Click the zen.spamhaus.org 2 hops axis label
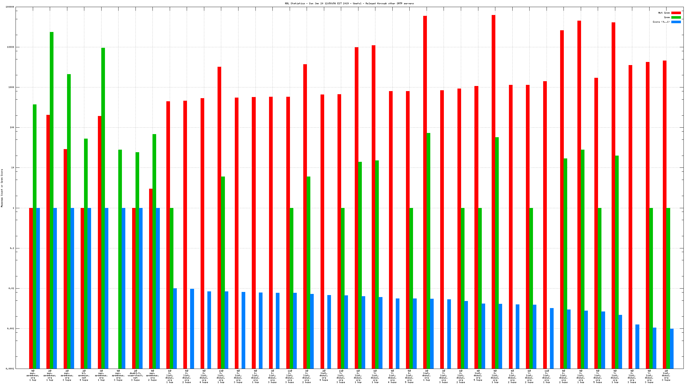The width and height of the screenshot is (688, 387). [x=152, y=375]
